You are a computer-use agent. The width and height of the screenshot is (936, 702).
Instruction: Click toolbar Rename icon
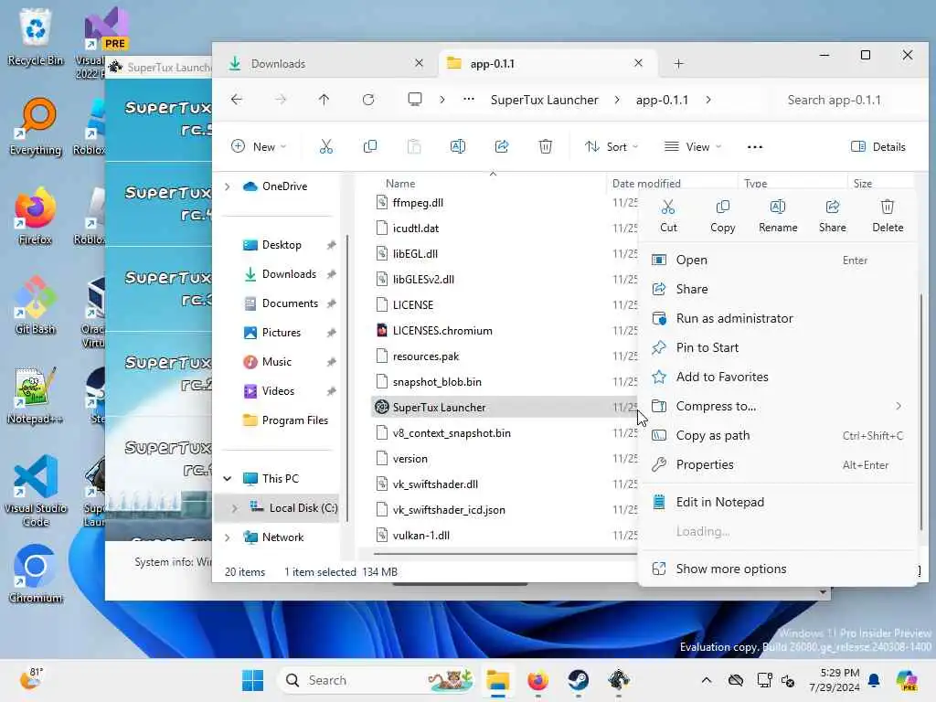coord(458,146)
